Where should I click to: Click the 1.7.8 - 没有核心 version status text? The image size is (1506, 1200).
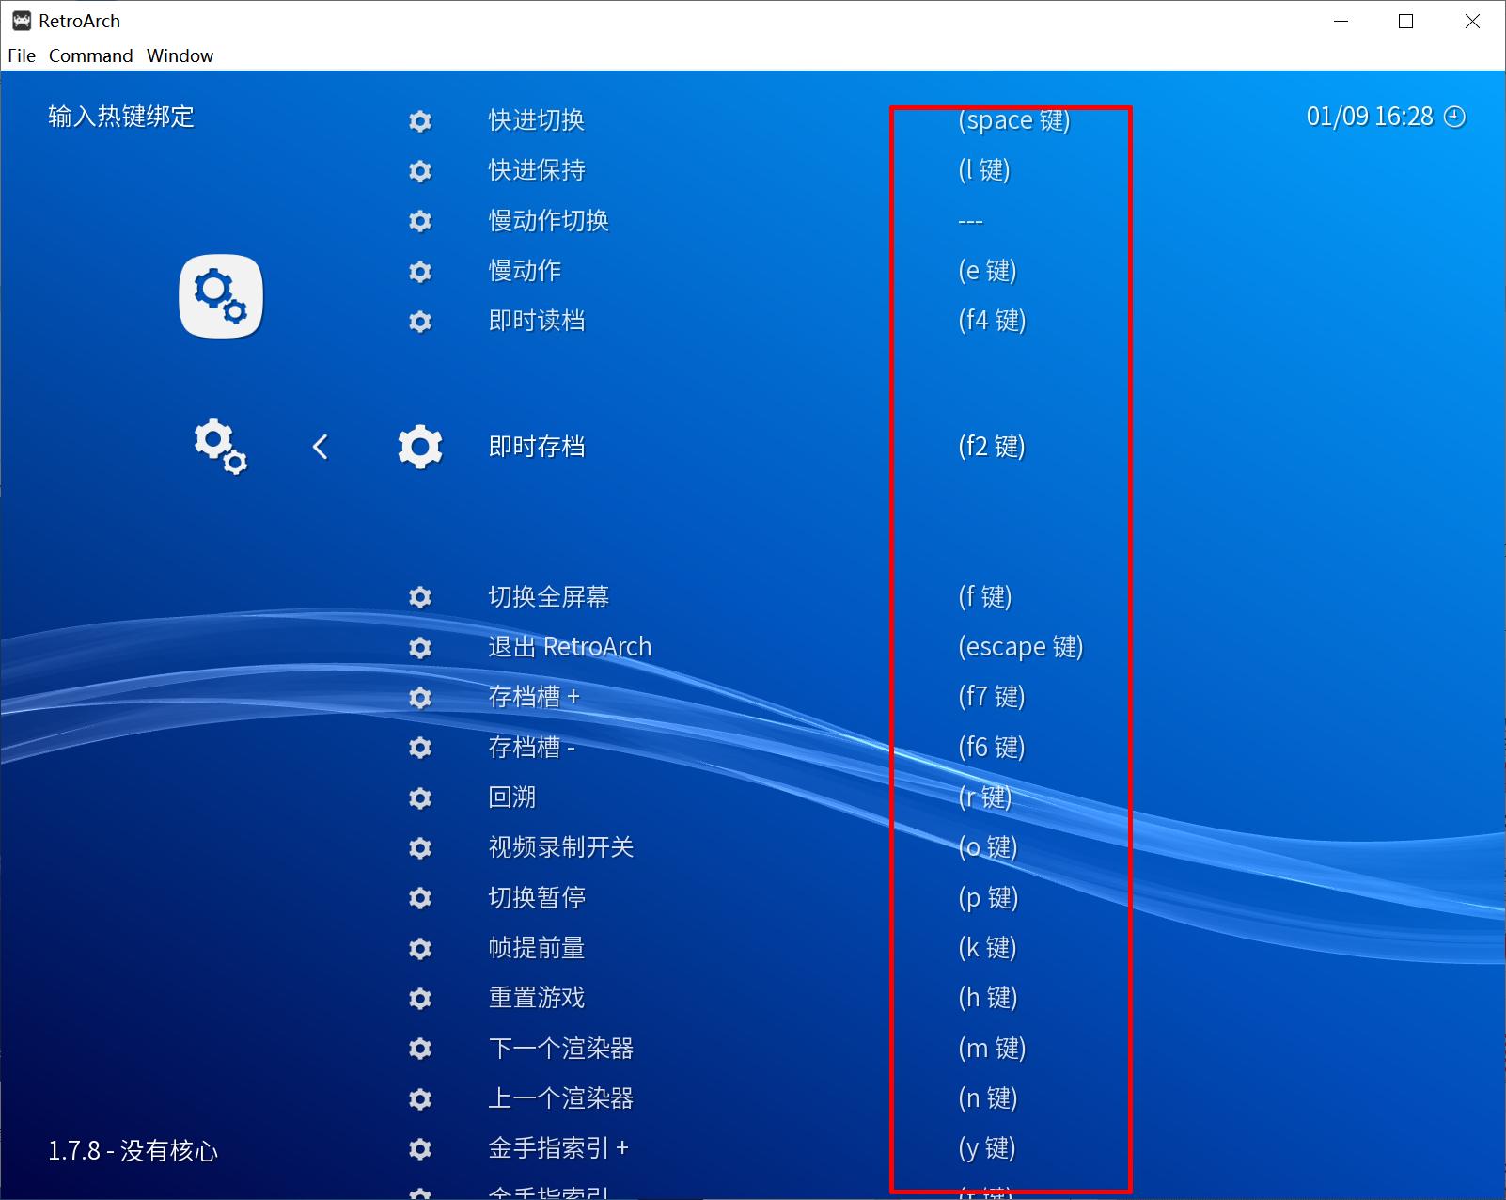(x=133, y=1151)
